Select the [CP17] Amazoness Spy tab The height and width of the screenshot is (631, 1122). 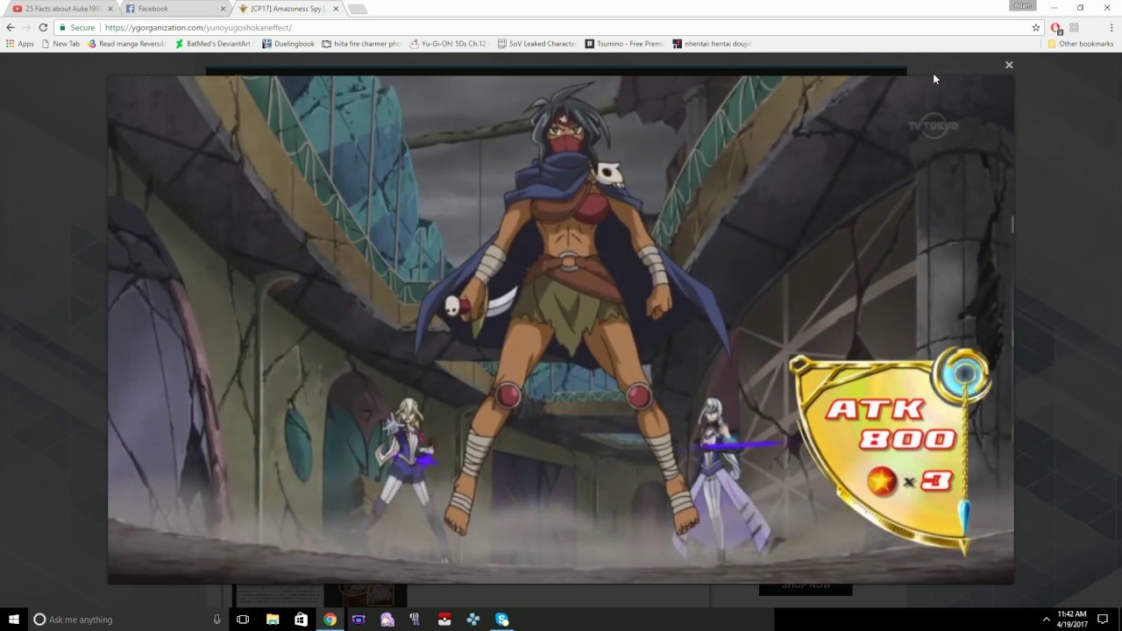tap(288, 9)
